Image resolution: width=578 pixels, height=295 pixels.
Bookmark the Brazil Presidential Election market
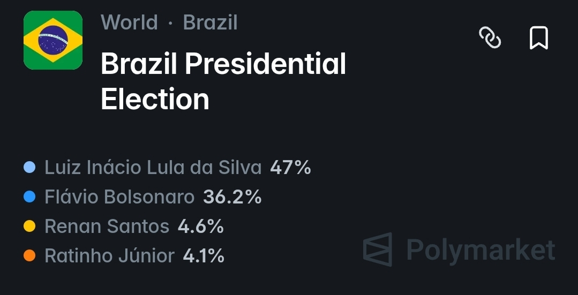click(x=538, y=38)
